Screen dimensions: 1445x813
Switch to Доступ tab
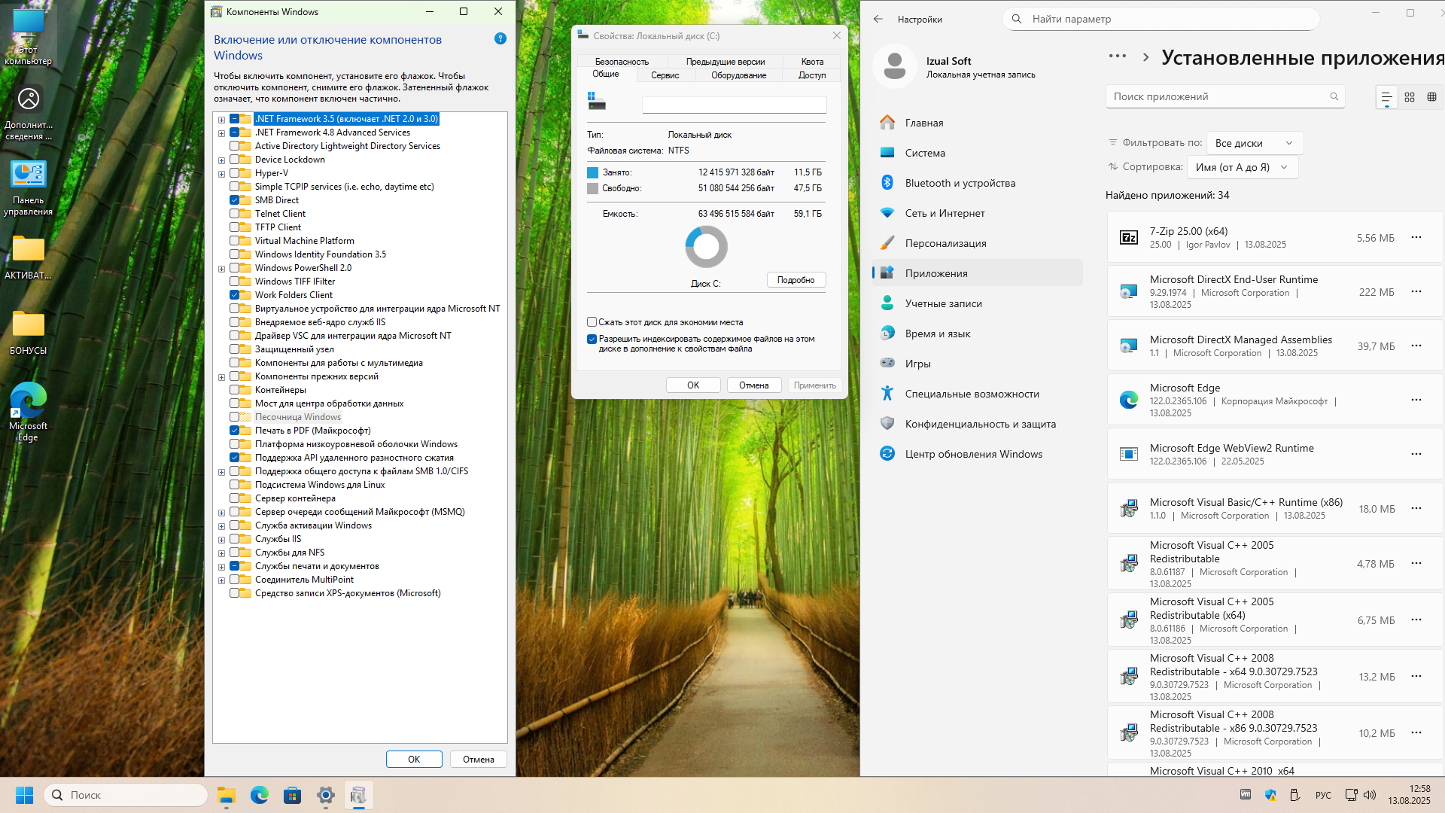[812, 75]
